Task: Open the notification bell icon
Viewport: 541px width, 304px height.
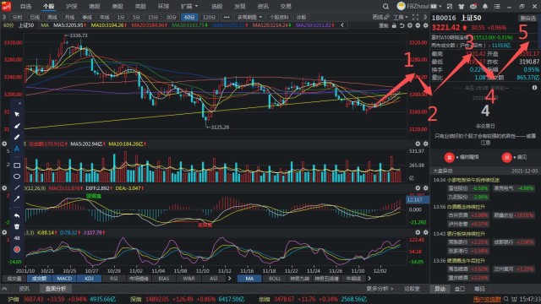Action: pyautogui.click(x=485, y=6)
